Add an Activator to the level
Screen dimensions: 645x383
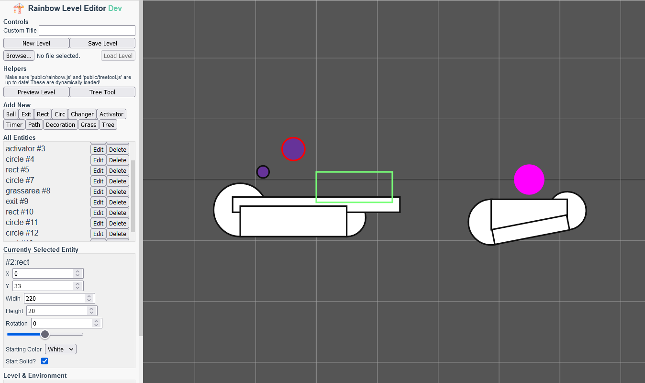(111, 114)
